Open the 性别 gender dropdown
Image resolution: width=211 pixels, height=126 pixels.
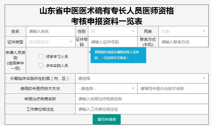(112, 31)
